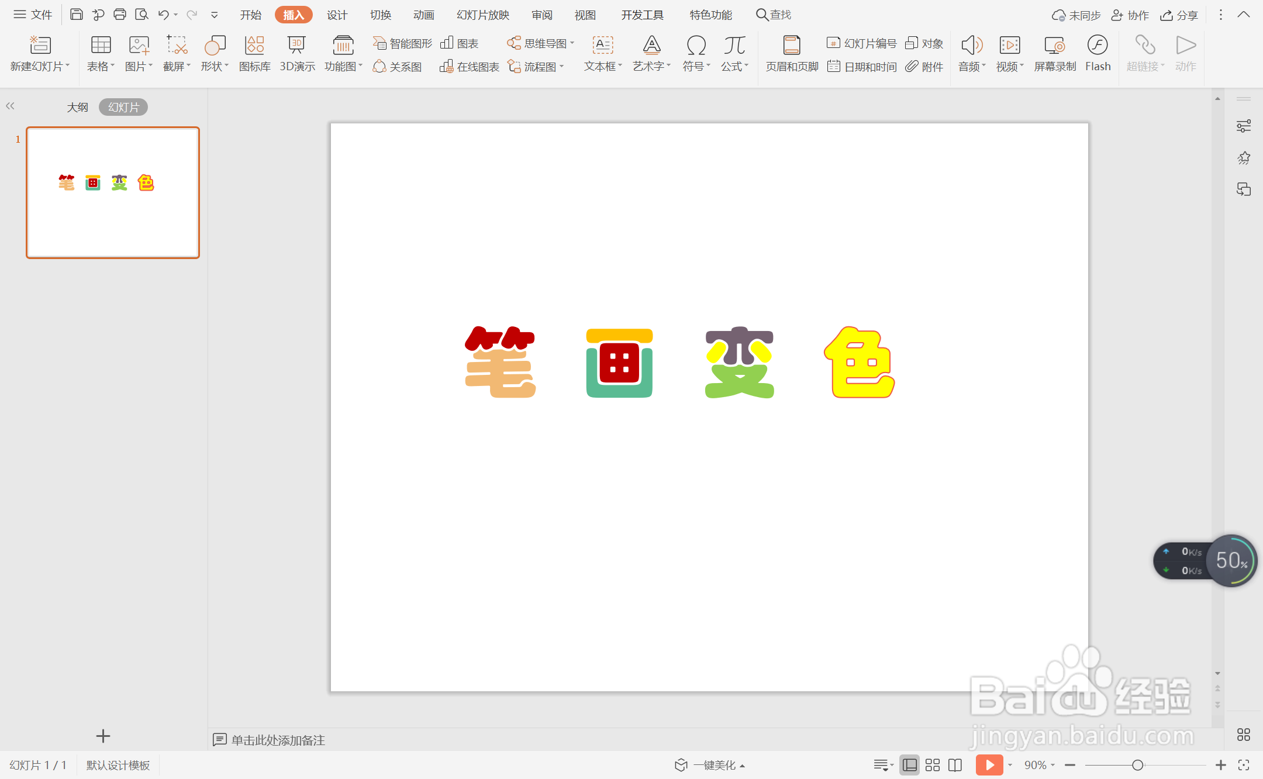Toggle reading view in status bar
This screenshot has width=1263, height=779.
click(x=955, y=765)
